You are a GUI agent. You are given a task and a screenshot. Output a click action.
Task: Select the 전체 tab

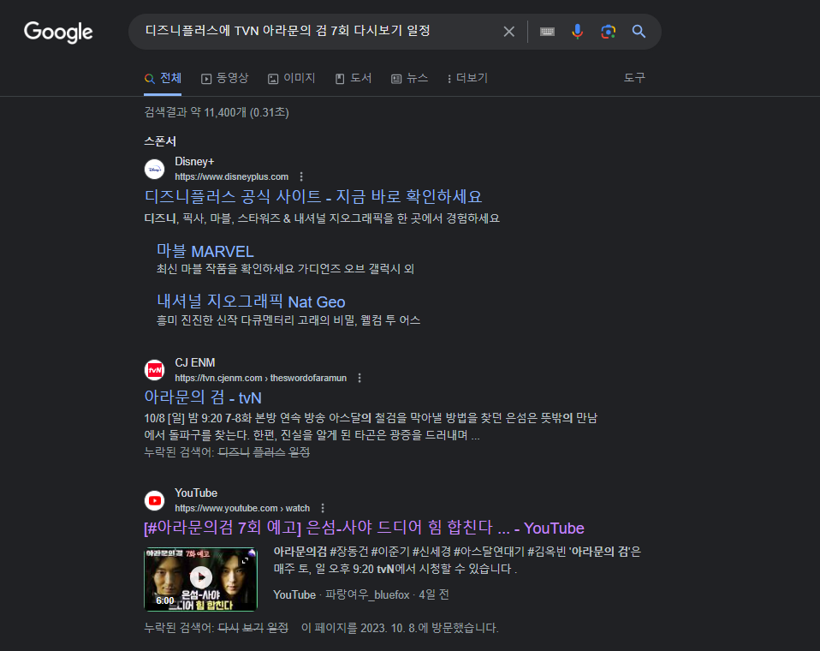click(x=163, y=79)
